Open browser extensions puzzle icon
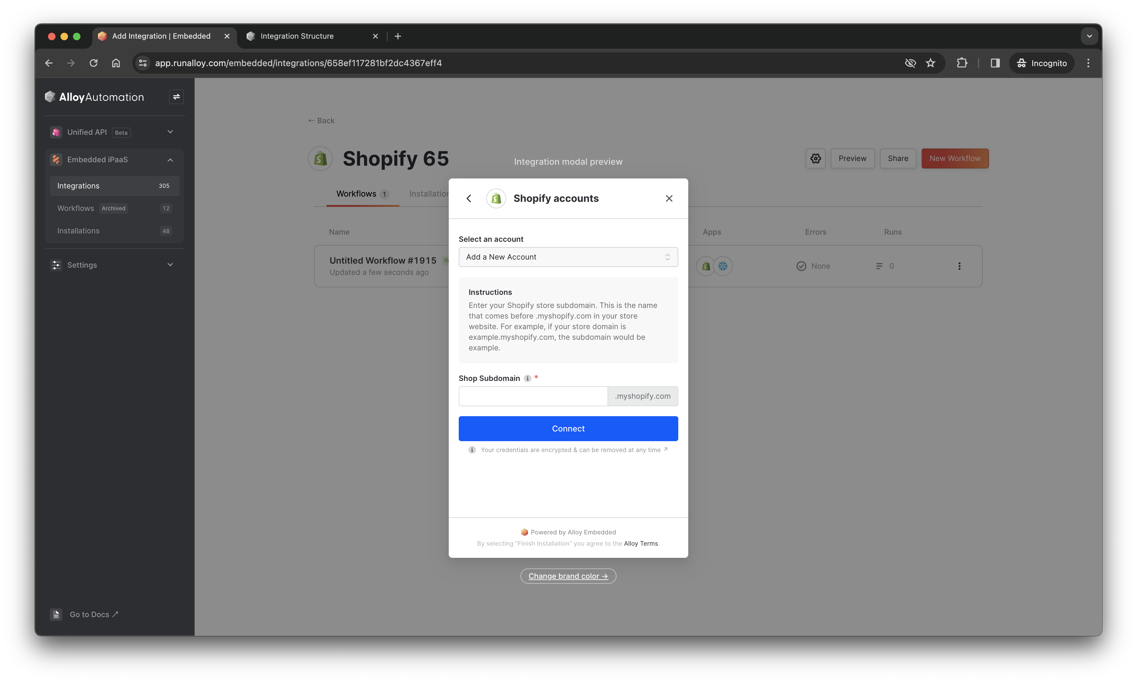This screenshot has width=1137, height=682. click(961, 63)
